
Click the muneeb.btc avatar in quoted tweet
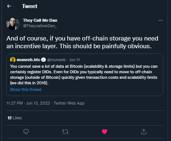[x=13, y=60]
